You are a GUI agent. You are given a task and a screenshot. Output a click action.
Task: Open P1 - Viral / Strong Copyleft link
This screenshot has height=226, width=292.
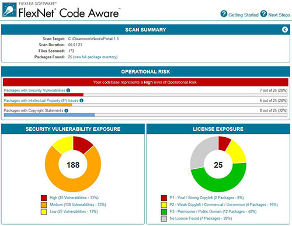click(207, 198)
